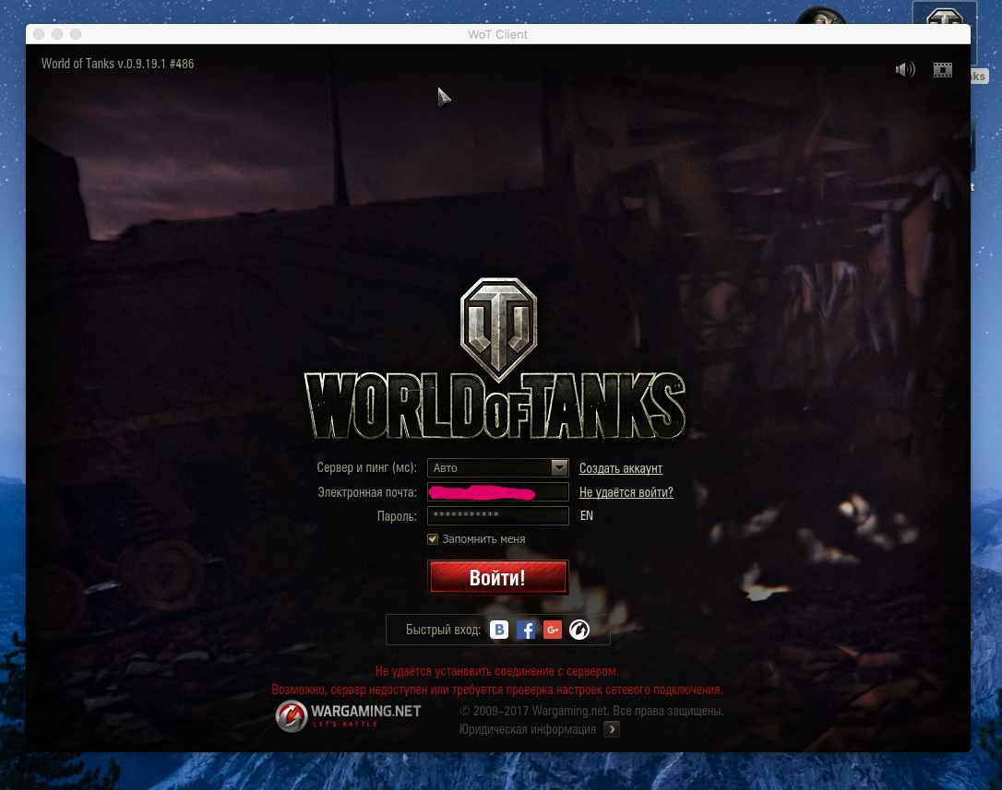This screenshot has width=1002, height=790.
Task: Switch keyboard layout via the 'EN' indicator
Action: 587,515
